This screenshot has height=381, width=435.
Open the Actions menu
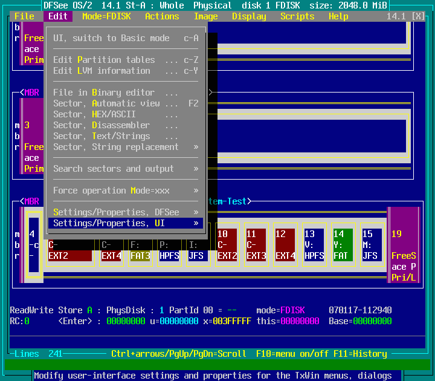click(x=162, y=16)
